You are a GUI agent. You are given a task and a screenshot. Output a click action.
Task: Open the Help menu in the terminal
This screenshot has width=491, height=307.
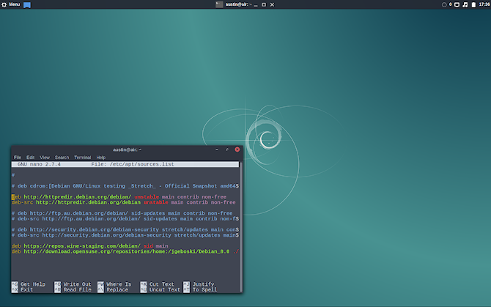101,158
